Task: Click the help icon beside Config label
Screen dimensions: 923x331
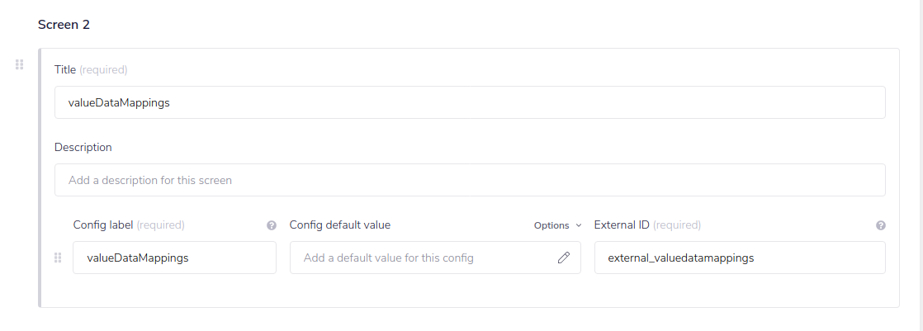Action: [x=271, y=225]
